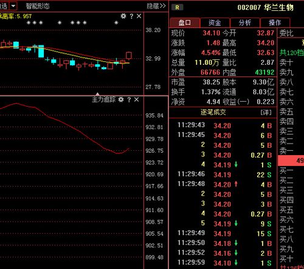
Task: Click the 最低 value 32.63
Action: coord(266,53)
